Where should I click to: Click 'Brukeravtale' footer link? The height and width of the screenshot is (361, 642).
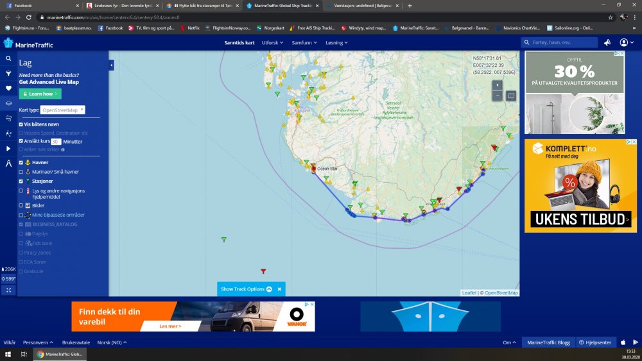pos(76,342)
